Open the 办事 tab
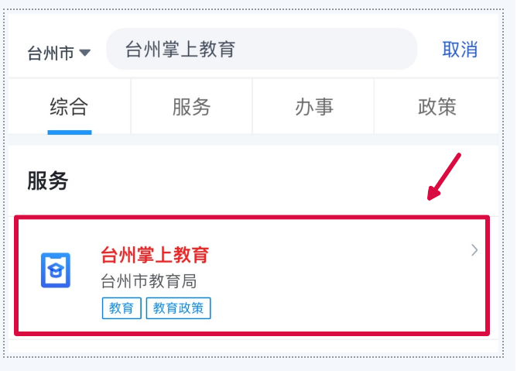Screen dimensions: 517x371 coord(313,107)
